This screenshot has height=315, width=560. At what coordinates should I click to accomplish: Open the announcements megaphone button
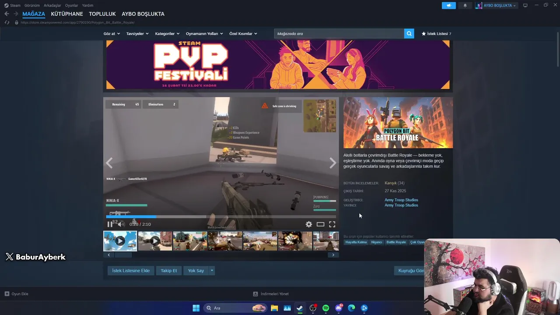pos(448,5)
